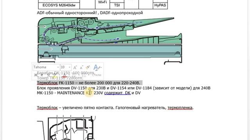Open the Стили styles button
The image size is (250, 140).
coord(97,70)
